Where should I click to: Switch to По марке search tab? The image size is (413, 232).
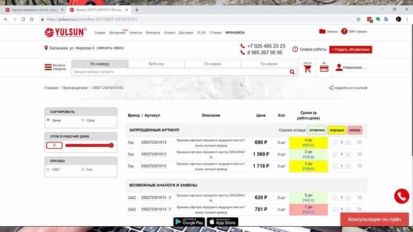click(x=212, y=64)
